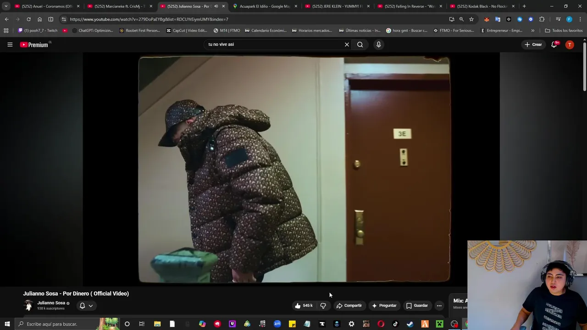This screenshot has width=587, height=330.
Task: Open the YouTube guide hamburger menu
Action: point(10,44)
